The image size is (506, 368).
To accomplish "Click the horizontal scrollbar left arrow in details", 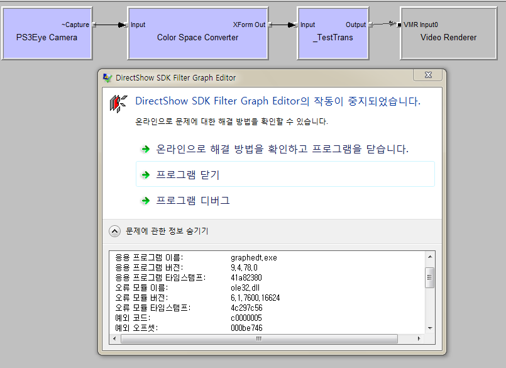I will click(x=115, y=339).
